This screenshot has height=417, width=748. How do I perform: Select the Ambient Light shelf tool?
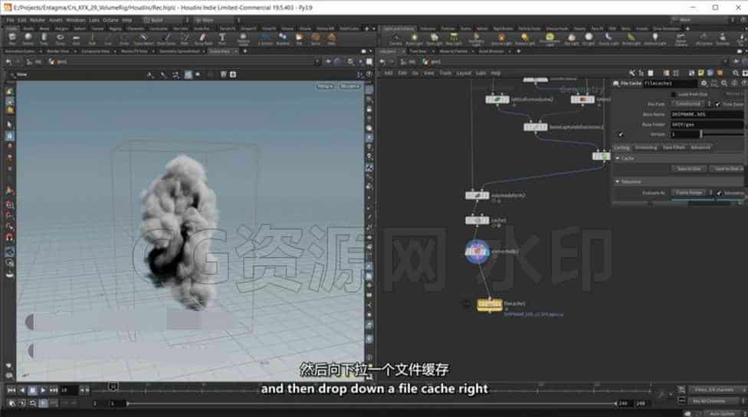click(x=654, y=38)
